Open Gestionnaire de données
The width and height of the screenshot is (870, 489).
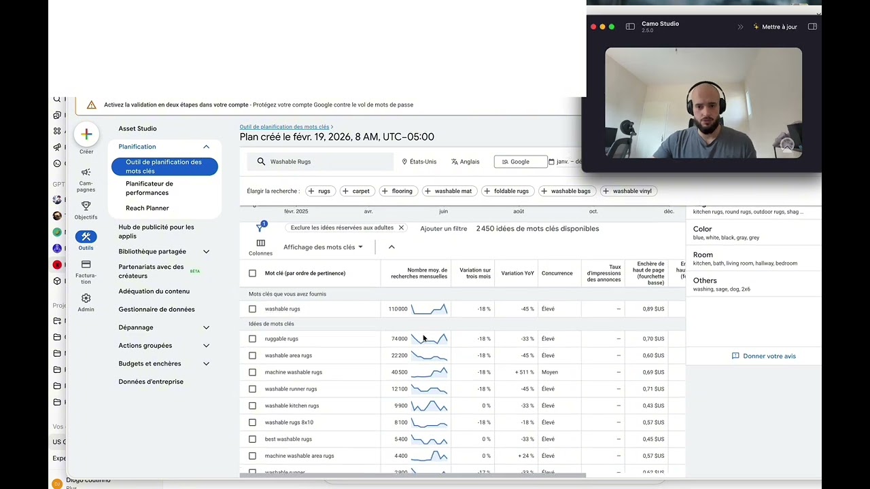(x=156, y=310)
